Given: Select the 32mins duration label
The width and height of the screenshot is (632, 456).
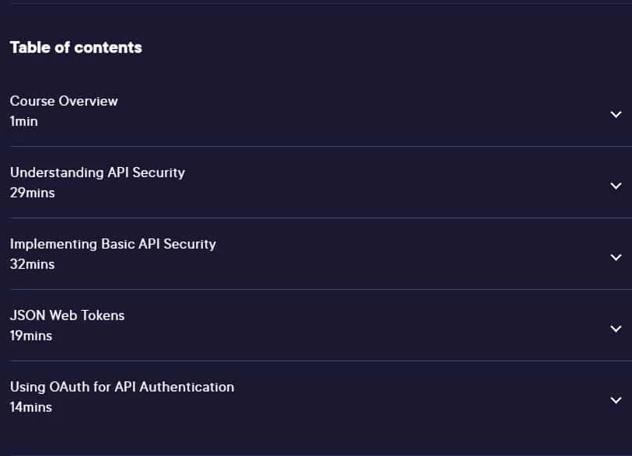Looking at the screenshot, I should tap(32, 264).
